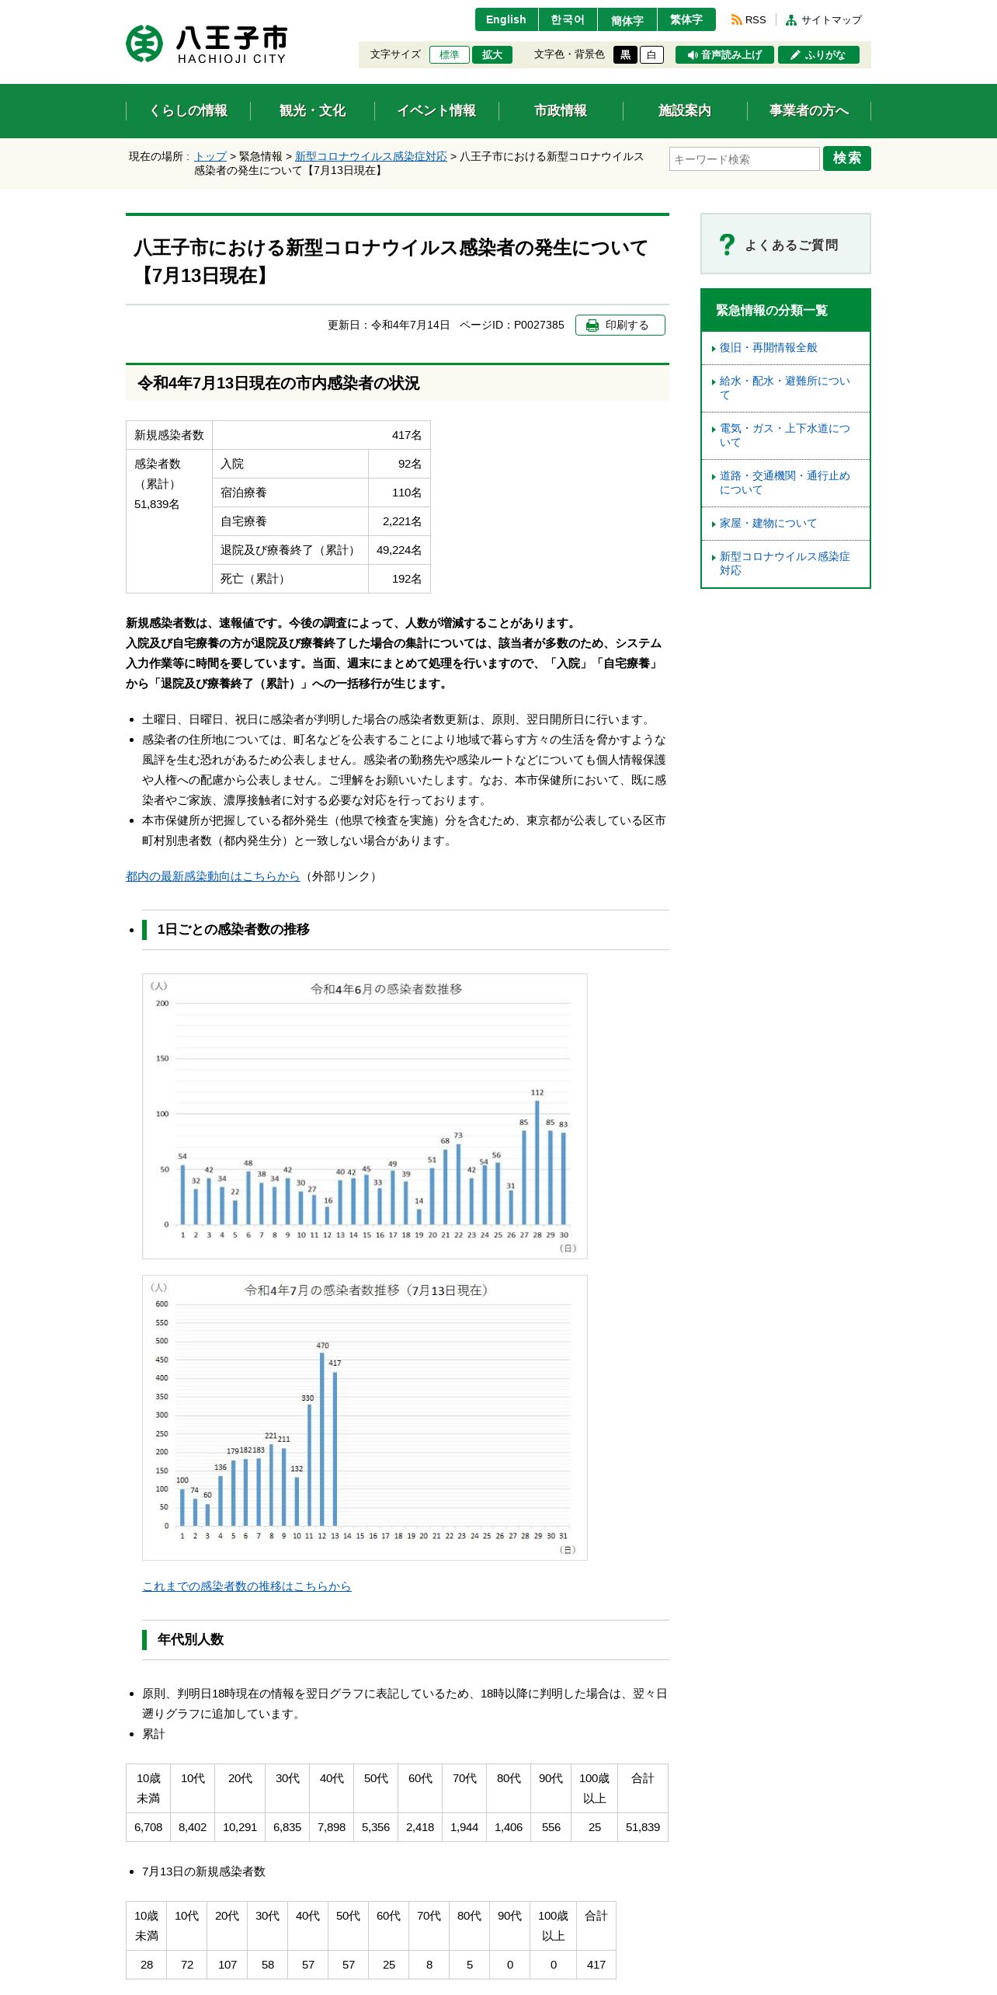Click the July infection chart image
The height and width of the screenshot is (1995, 997).
point(365,1418)
